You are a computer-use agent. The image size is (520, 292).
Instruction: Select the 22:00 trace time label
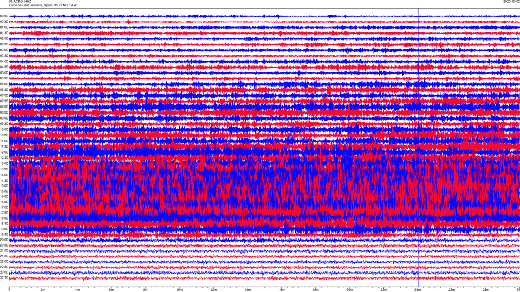coord(4,262)
